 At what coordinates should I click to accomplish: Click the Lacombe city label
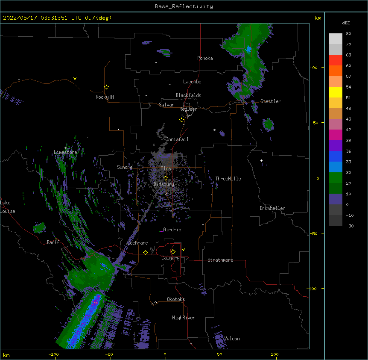pos(192,82)
